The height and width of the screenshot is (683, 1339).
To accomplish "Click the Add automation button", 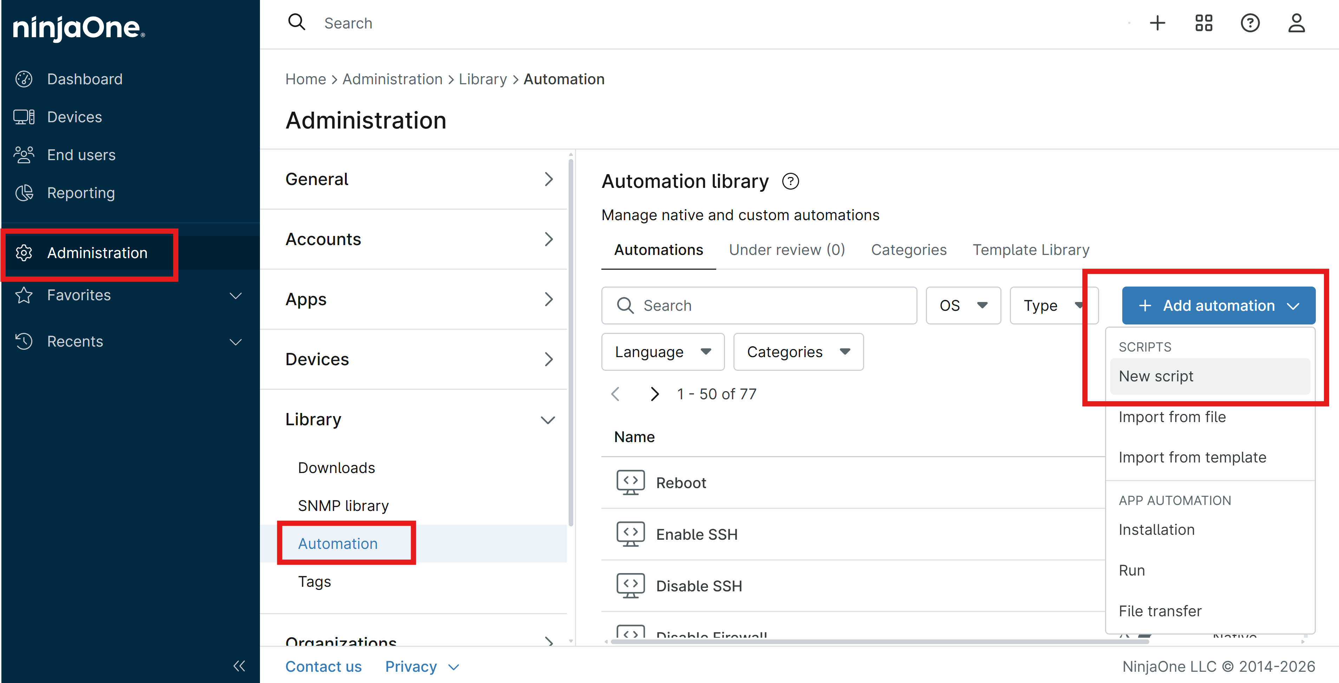I will (x=1219, y=306).
